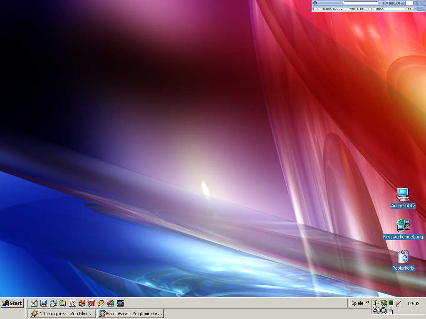Click the green grid square tray icon
This screenshot has height=319, width=426.
[391, 303]
